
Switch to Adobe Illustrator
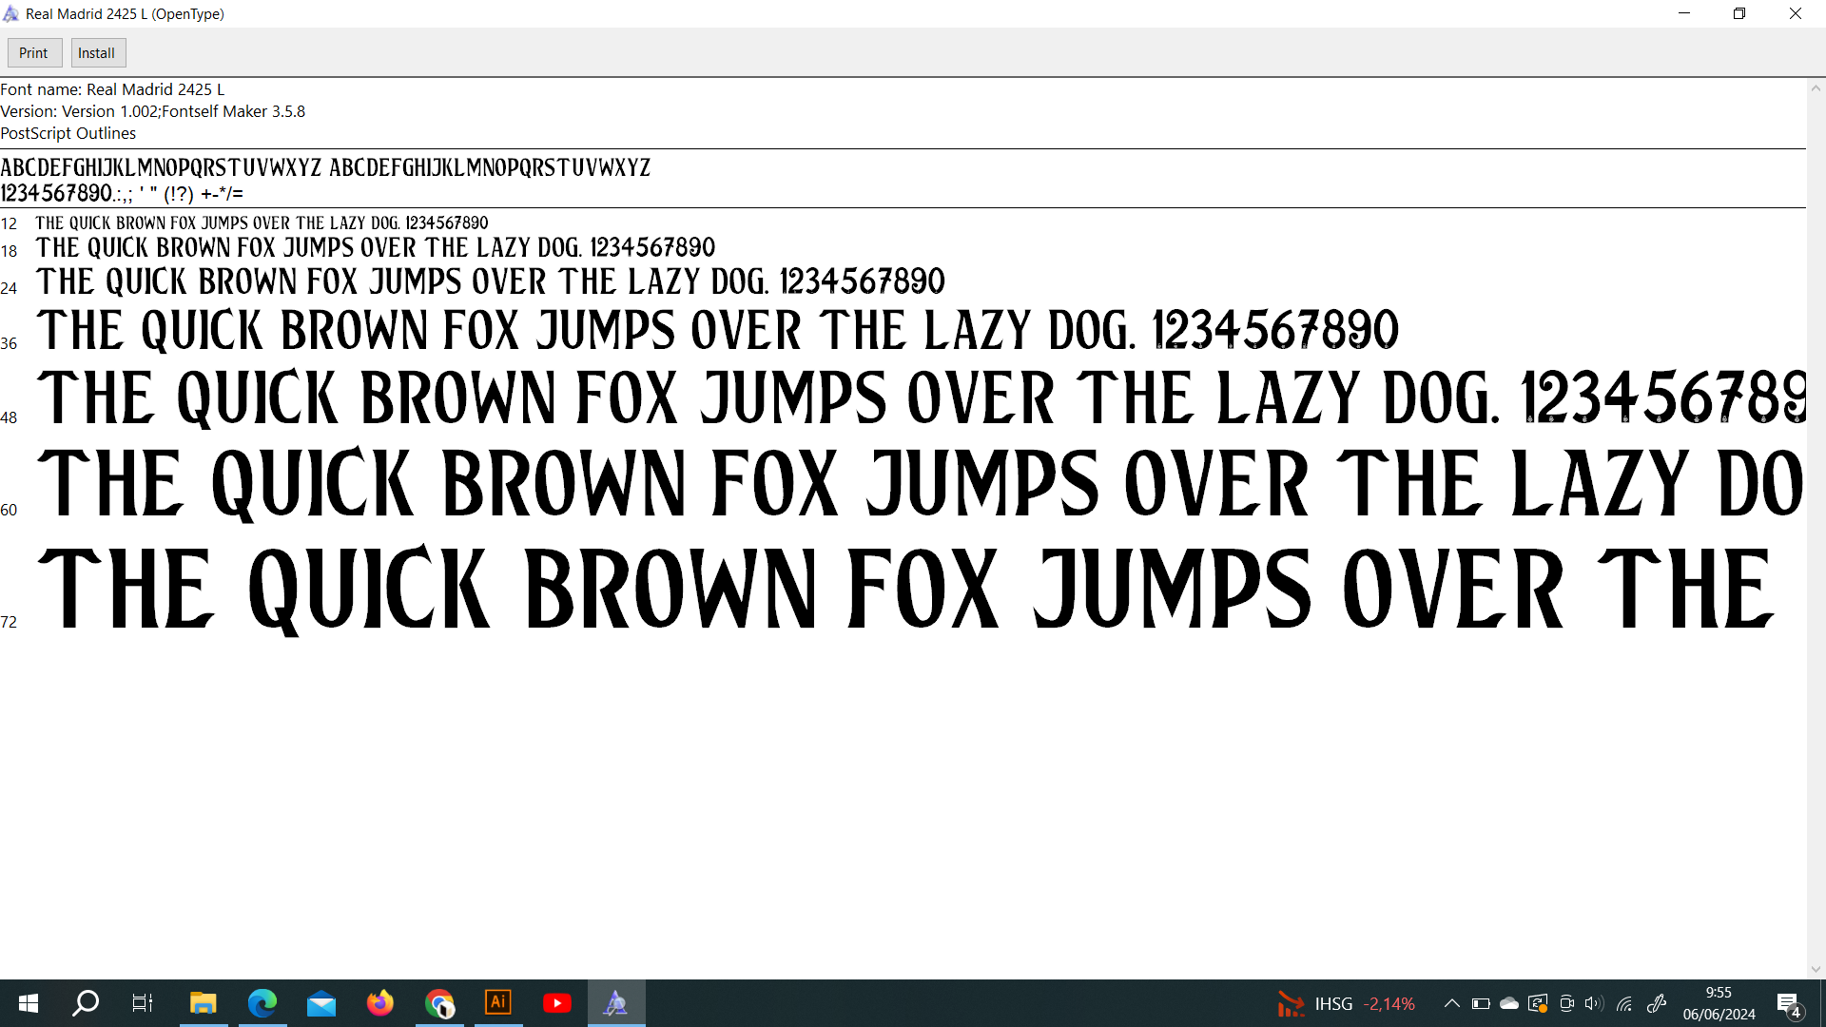pyautogui.click(x=498, y=1003)
